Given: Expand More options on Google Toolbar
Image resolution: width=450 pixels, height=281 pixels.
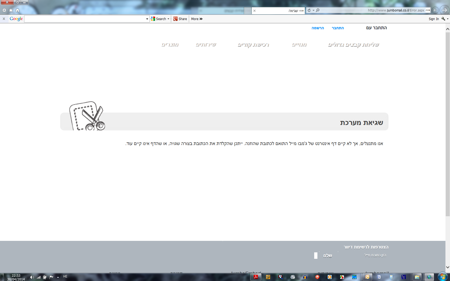Looking at the screenshot, I should pyautogui.click(x=197, y=19).
